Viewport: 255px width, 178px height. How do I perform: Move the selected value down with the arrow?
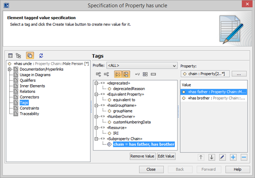pyautogui.click(x=212, y=157)
